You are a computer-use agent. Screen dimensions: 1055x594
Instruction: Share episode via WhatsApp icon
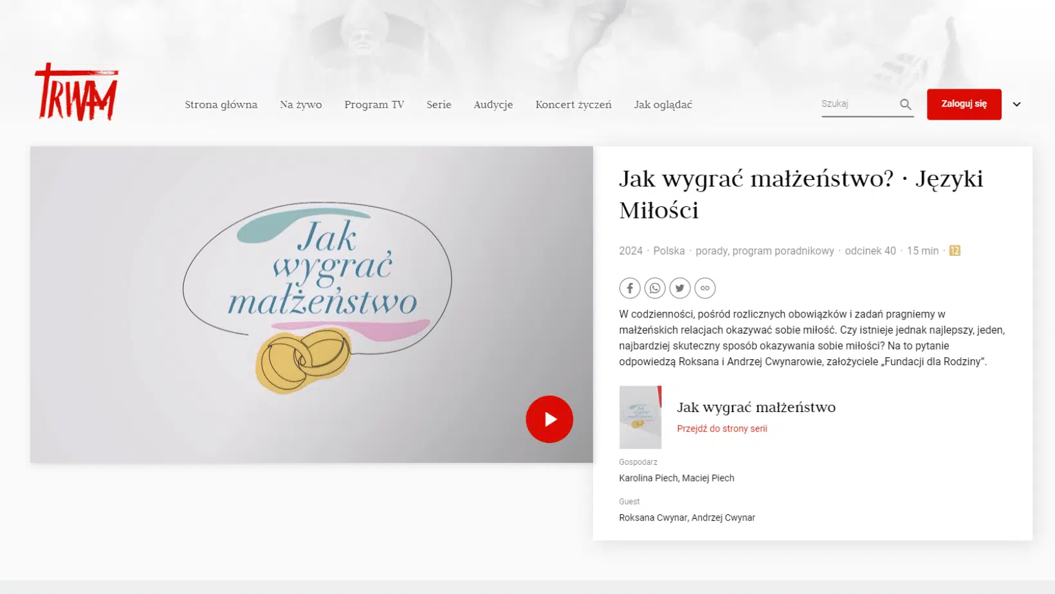[x=655, y=288]
